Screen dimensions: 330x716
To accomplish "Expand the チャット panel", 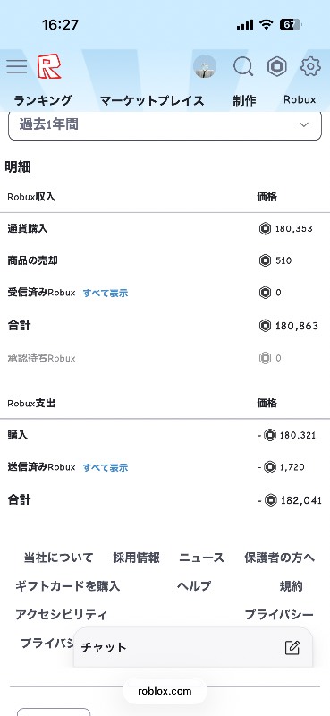I will [x=193, y=647].
